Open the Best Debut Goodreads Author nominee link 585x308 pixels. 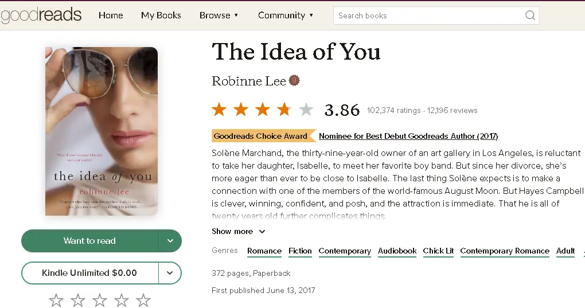408,137
